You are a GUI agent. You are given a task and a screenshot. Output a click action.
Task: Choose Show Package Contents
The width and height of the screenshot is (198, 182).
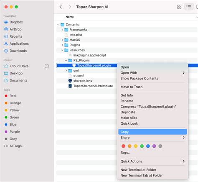click(x=152, y=78)
